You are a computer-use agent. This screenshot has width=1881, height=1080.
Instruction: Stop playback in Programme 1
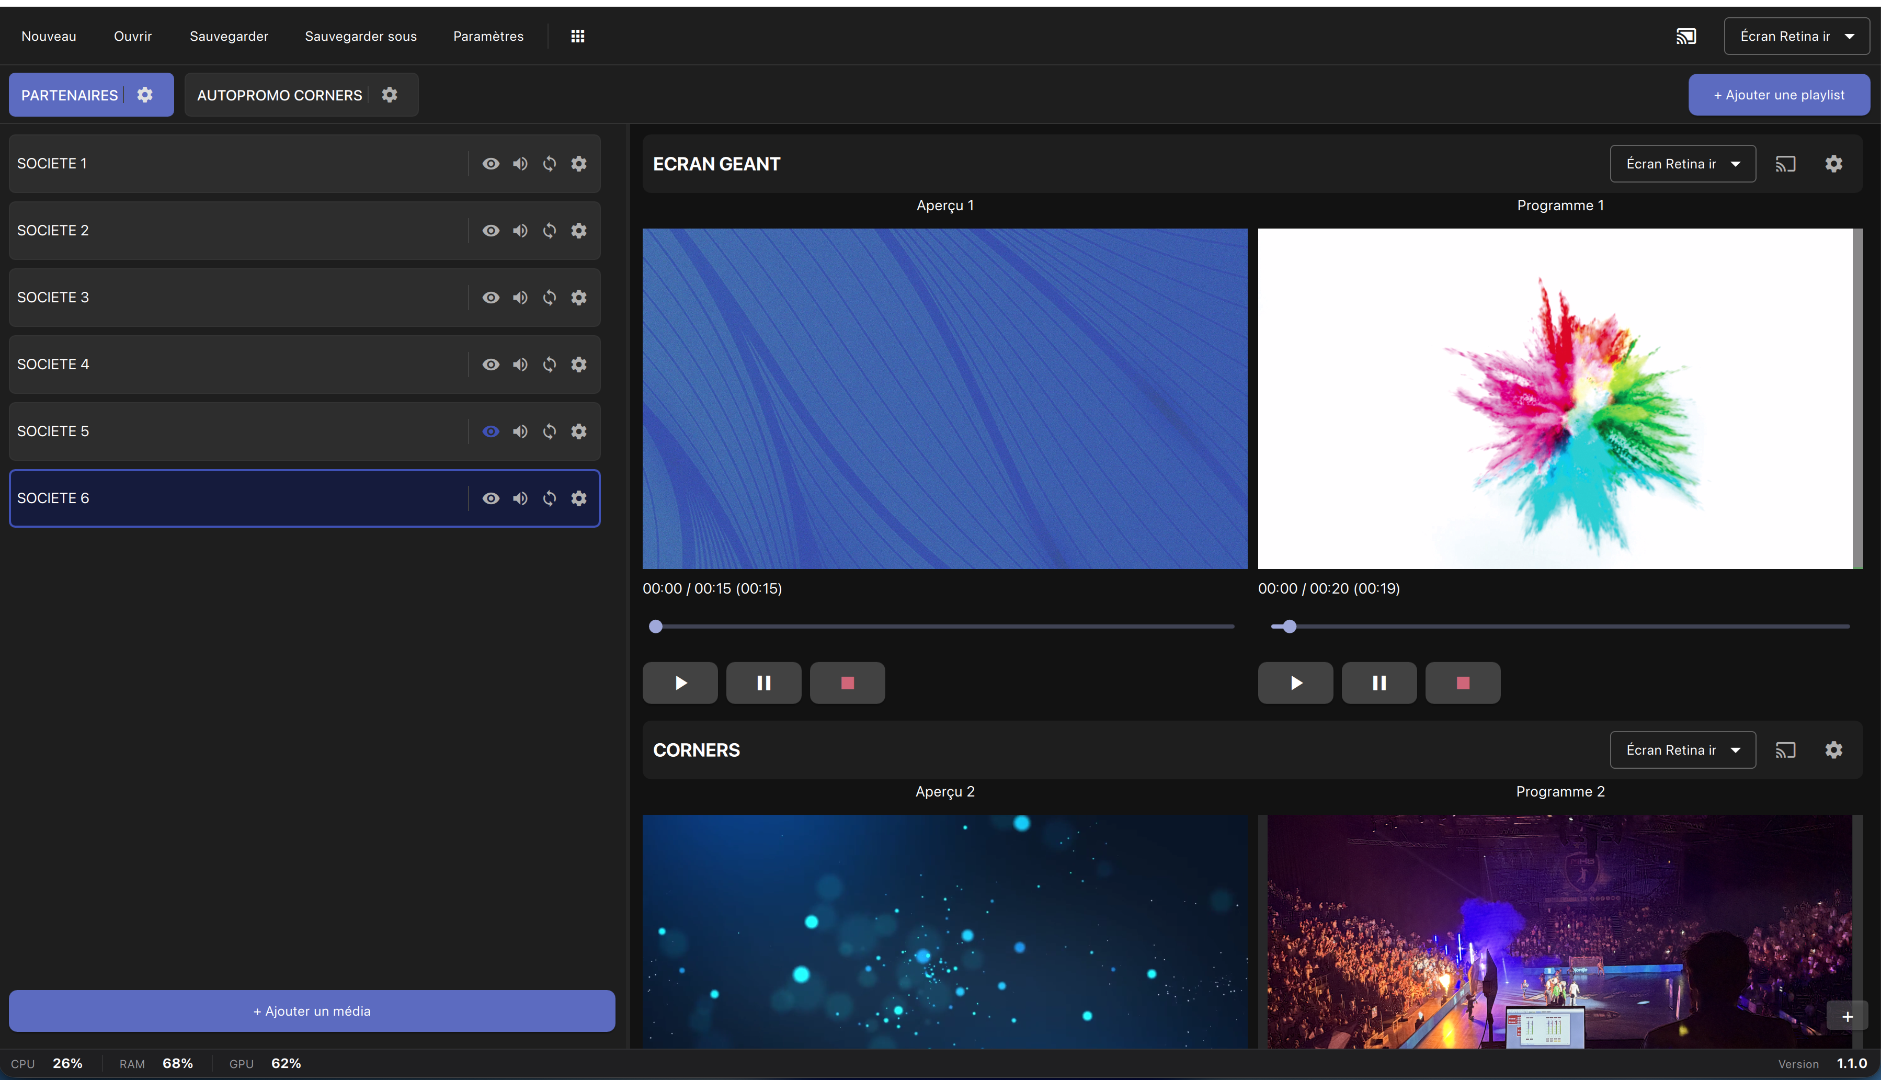coord(1462,683)
